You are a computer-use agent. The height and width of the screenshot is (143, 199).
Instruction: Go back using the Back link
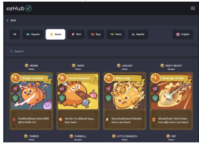[x=11, y=20]
